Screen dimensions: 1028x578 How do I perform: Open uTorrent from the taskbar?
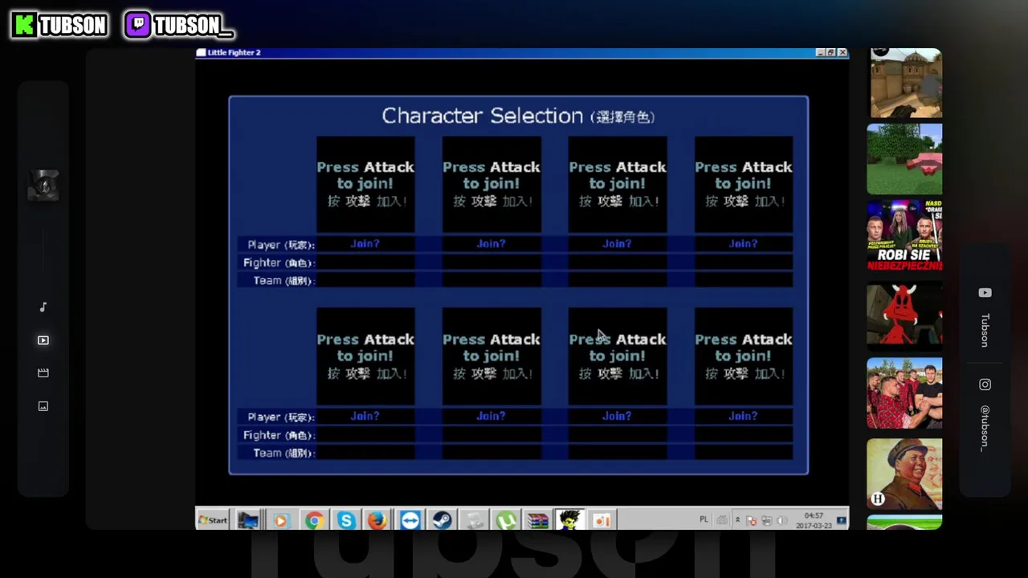[x=506, y=521]
